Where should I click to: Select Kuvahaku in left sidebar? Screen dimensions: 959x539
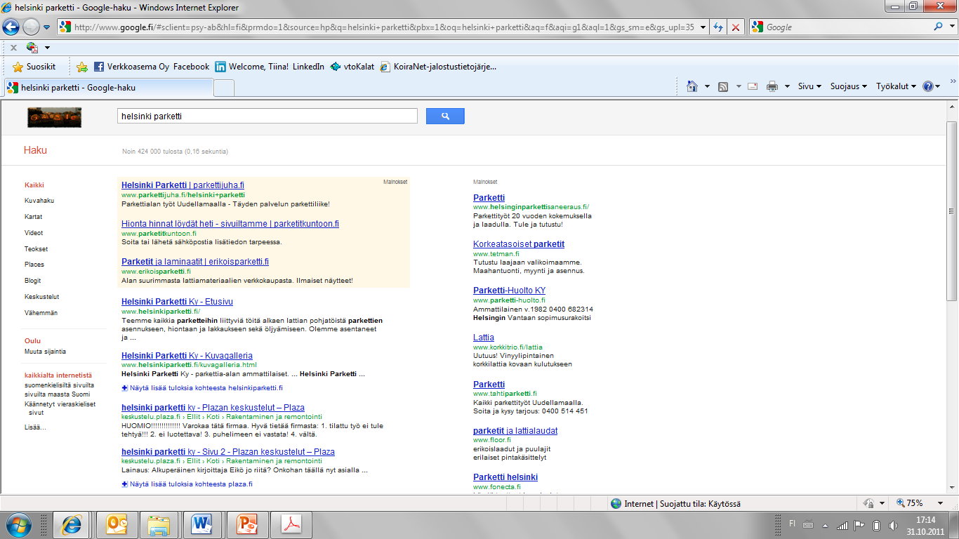[x=39, y=201]
